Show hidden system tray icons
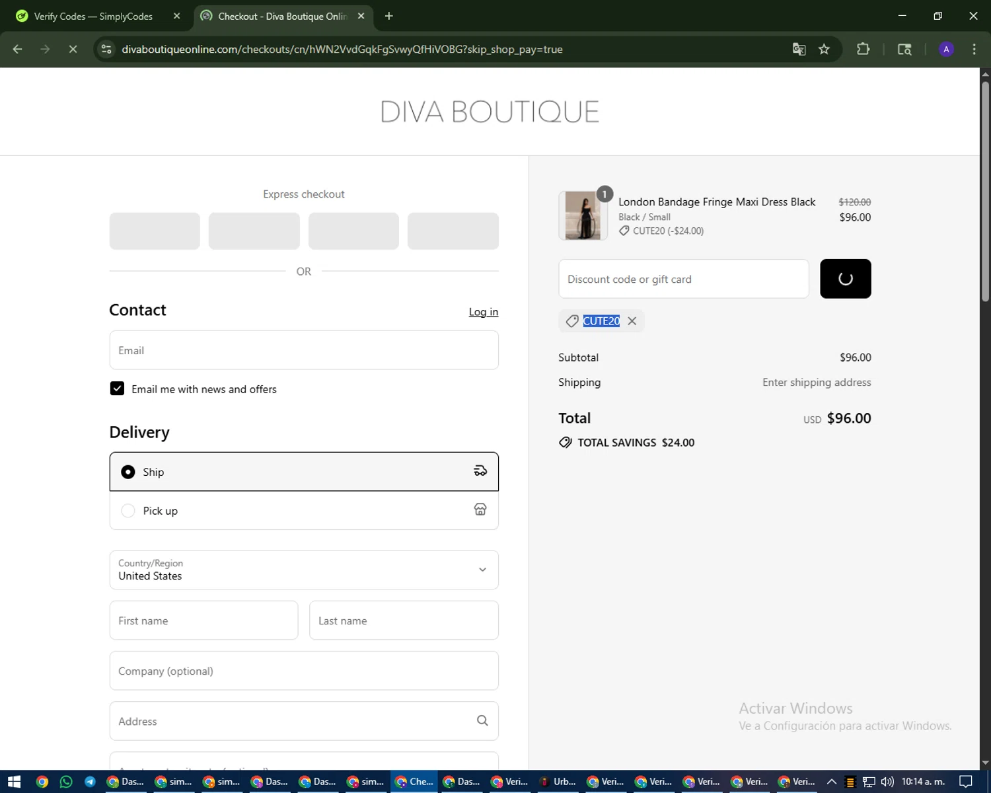This screenshot has width=991, height=793. (832, 782)
